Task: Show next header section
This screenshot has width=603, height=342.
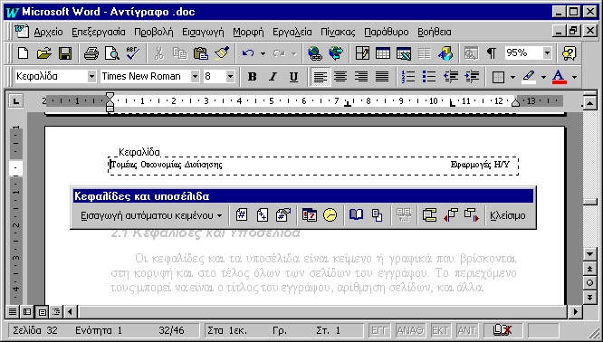Action: [471, 215]
